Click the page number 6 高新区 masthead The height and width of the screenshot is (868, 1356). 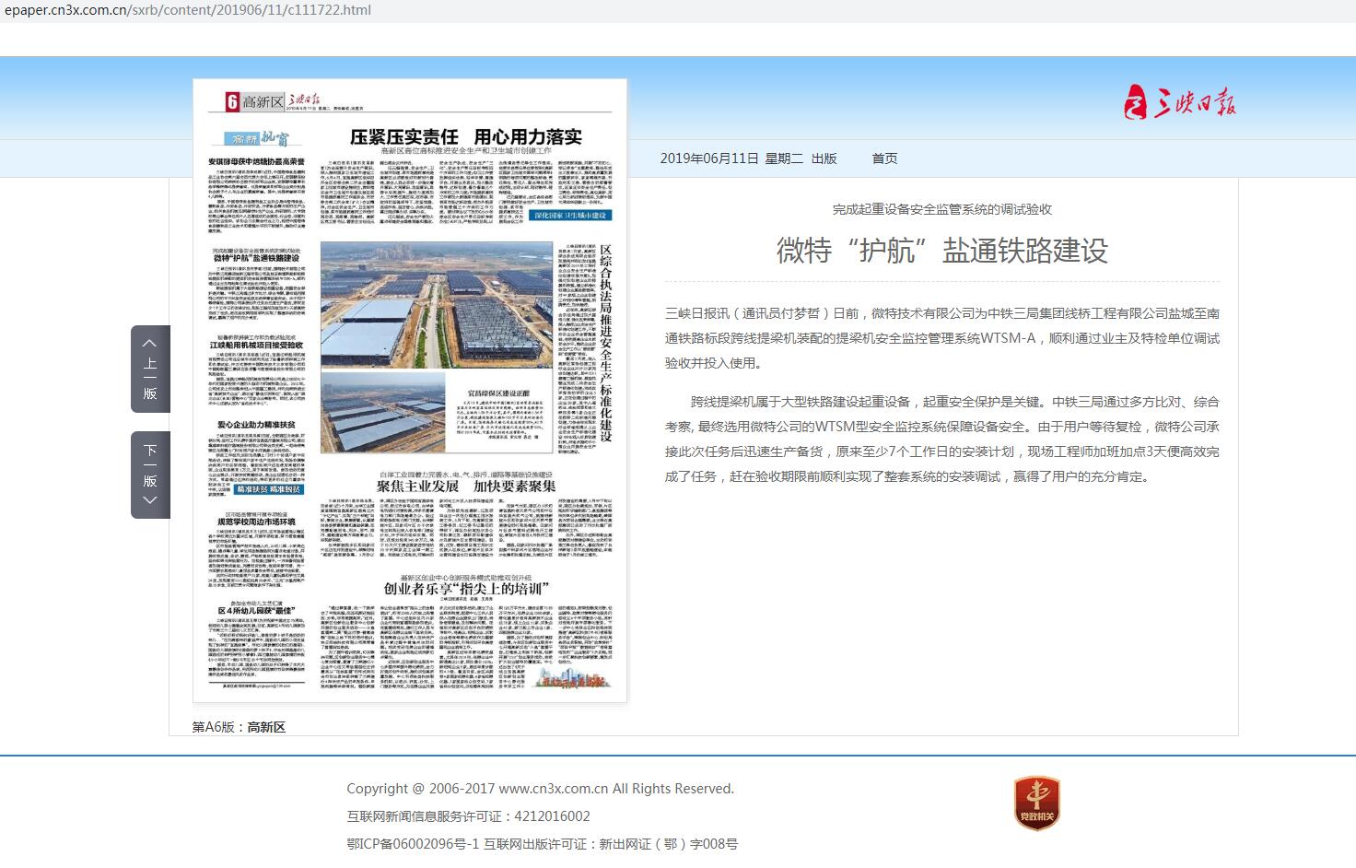tap(255, 101)
